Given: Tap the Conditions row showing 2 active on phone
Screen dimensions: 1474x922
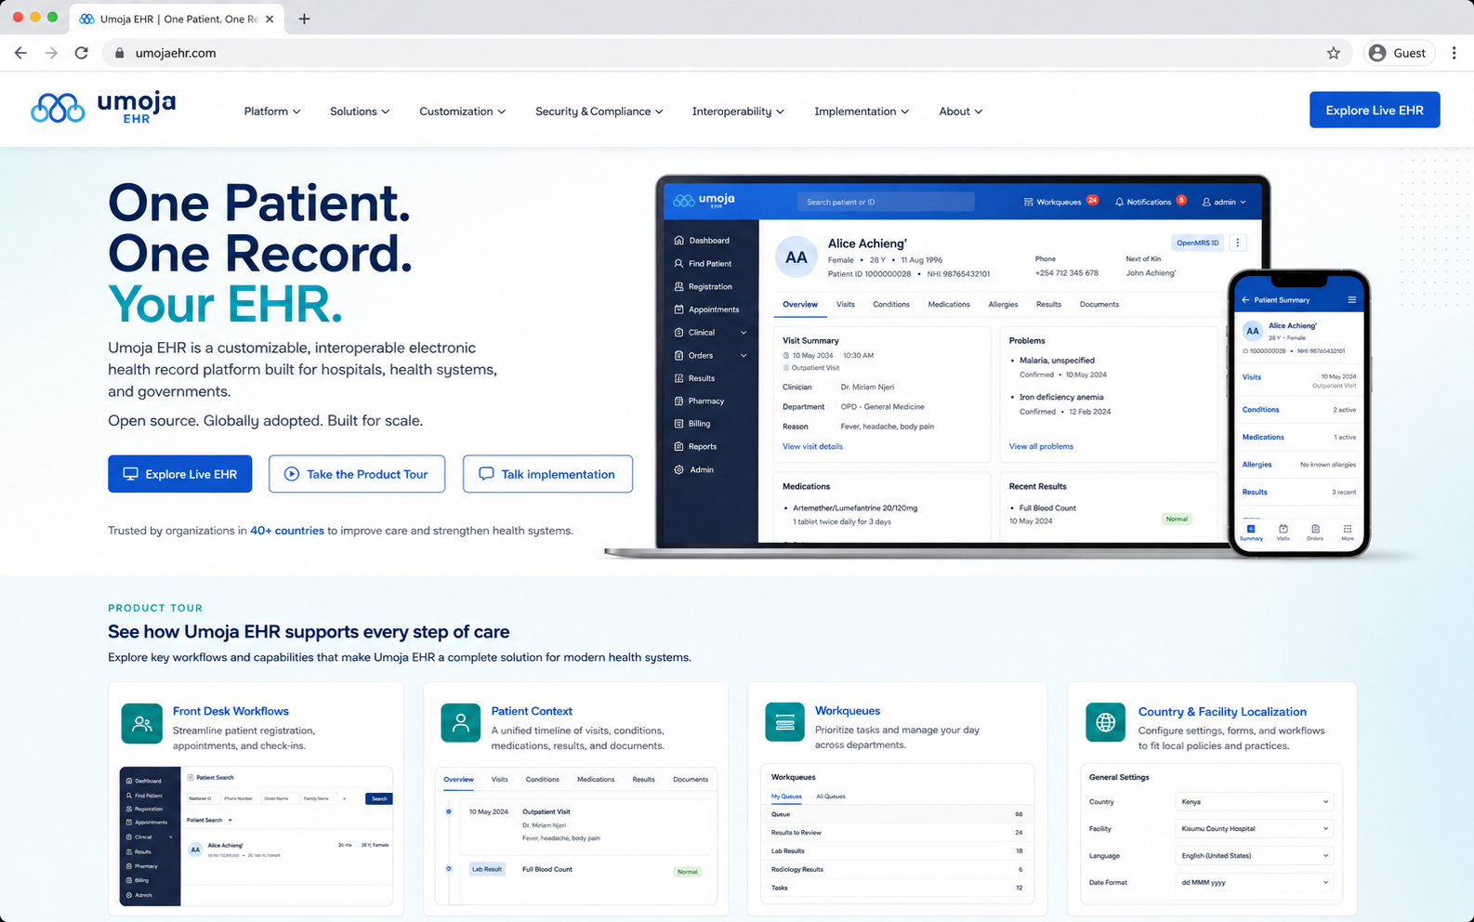Looking at the screenshot, I should (x=1299, y=410).
